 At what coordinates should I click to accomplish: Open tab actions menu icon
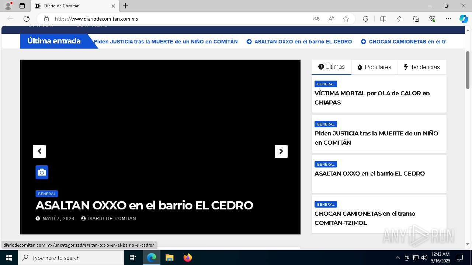click(x=22, y=6)
